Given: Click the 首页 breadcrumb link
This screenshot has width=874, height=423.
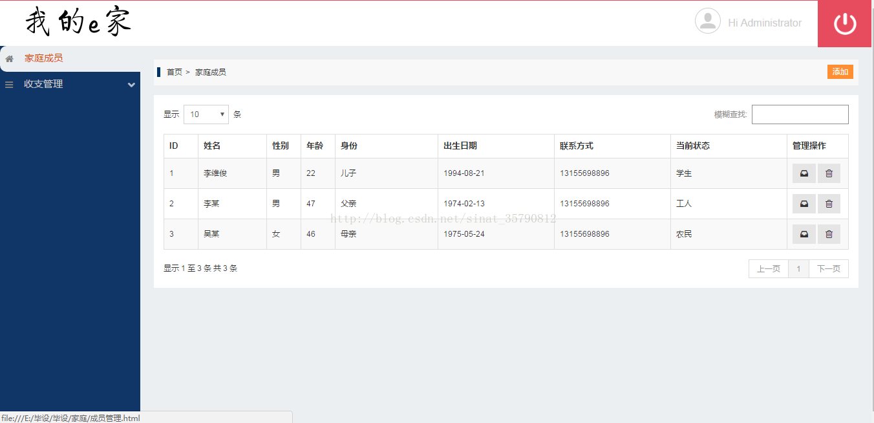Looking at the screenshot, I should point(175,72).
